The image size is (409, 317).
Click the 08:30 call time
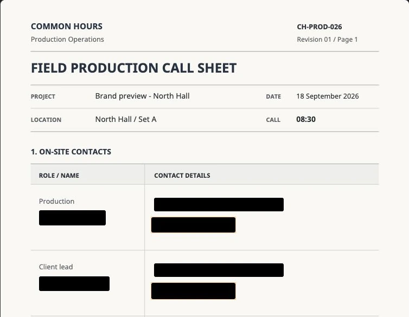pyautogui.click(x=306, y=119)
